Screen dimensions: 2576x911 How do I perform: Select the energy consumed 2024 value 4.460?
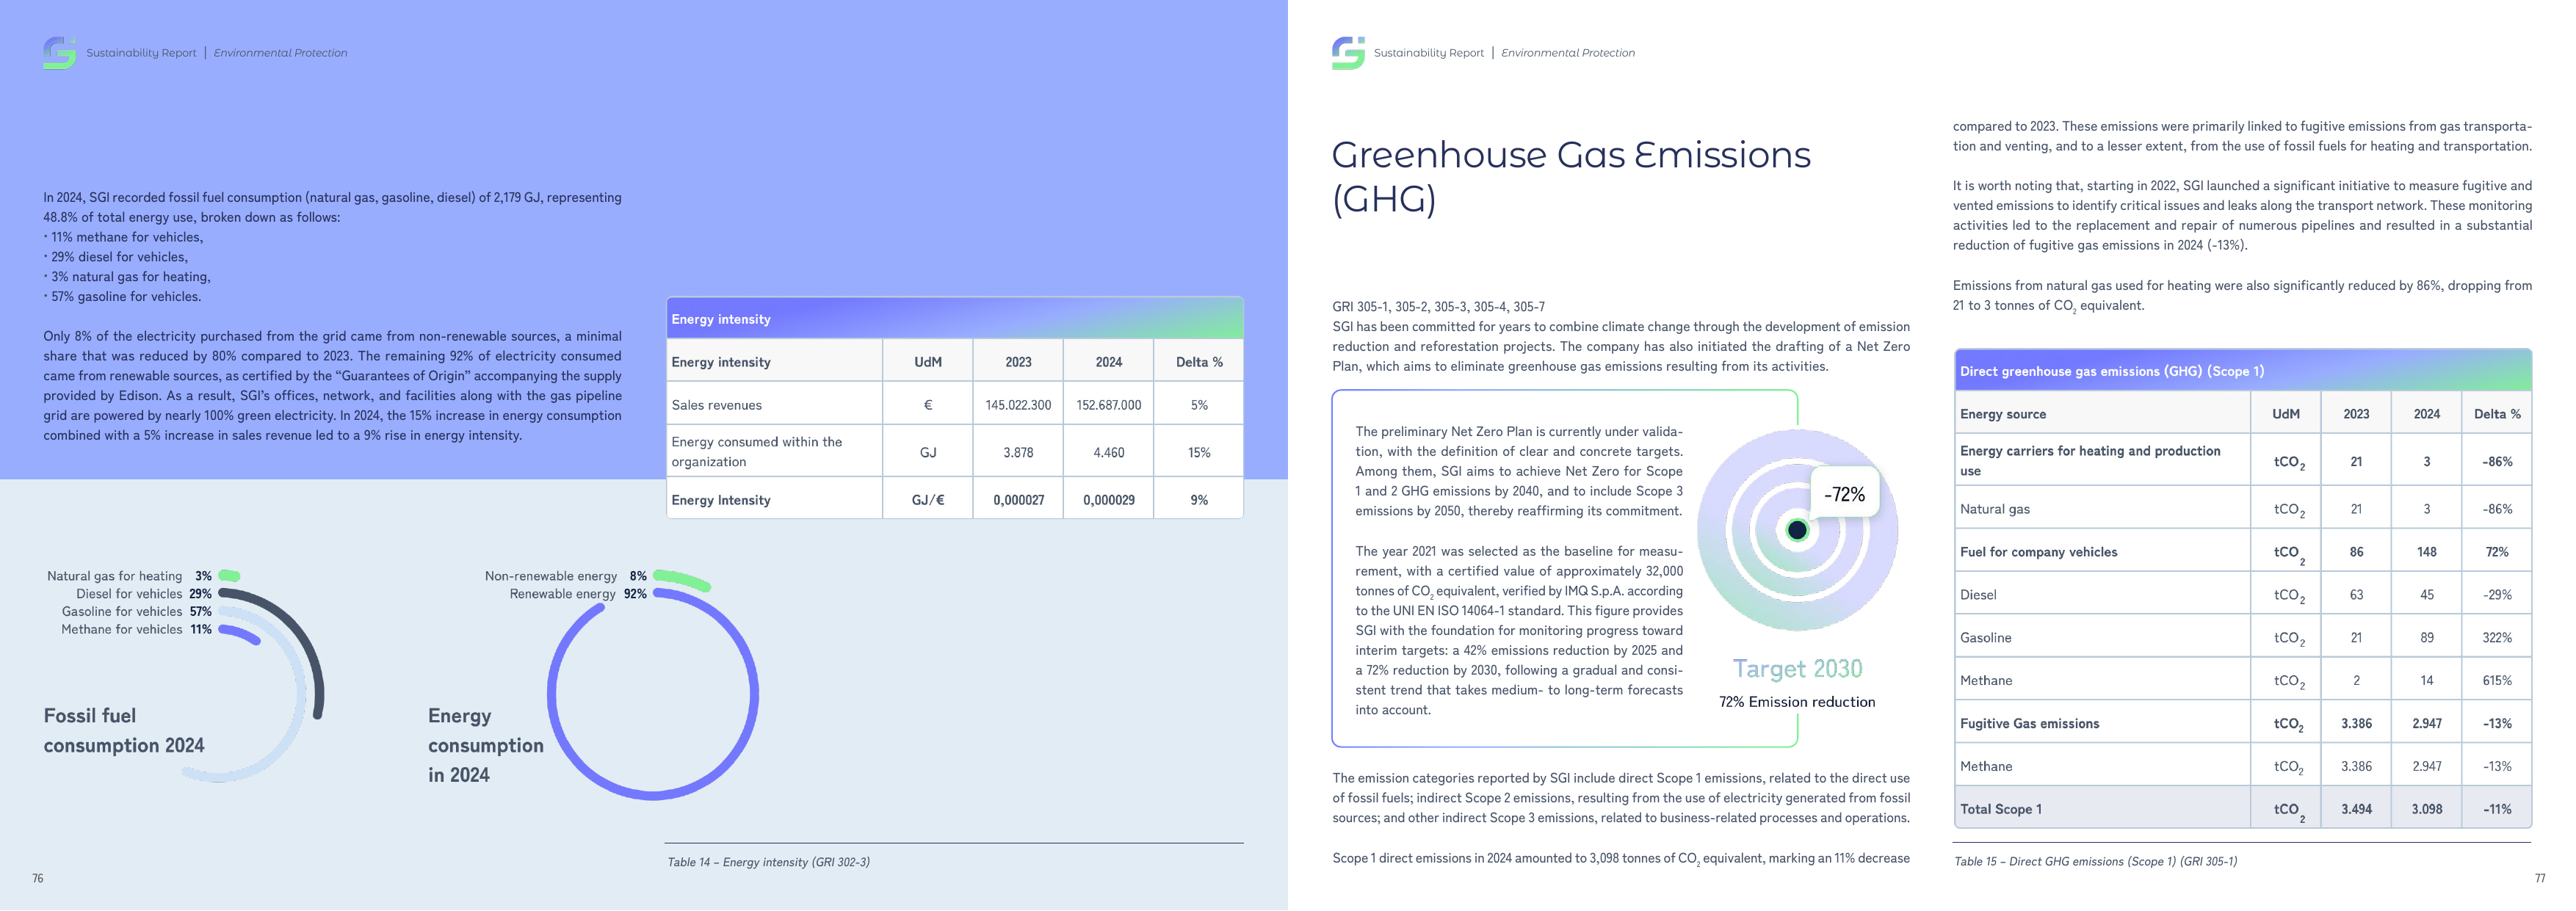tap(1108, 453)
